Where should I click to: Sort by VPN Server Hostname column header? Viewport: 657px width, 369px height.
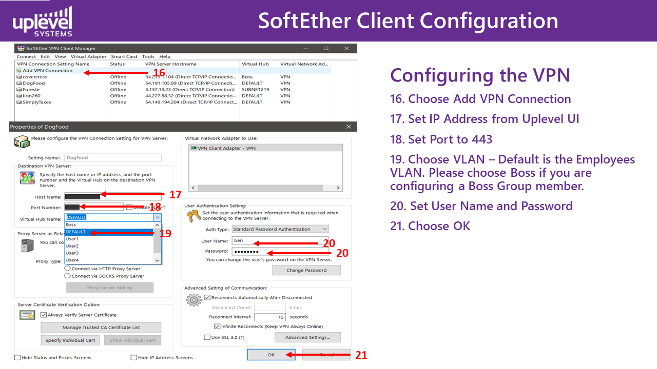tap(191, 64)
